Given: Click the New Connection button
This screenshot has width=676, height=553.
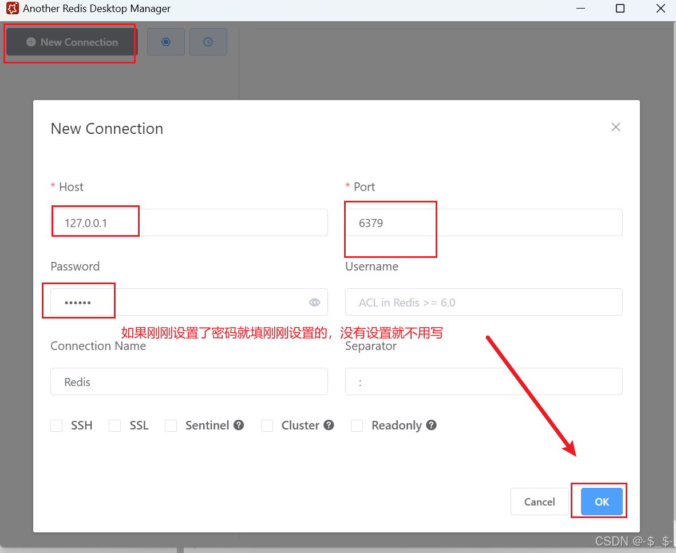Looking at the screenshot, I should click(72, 42).
